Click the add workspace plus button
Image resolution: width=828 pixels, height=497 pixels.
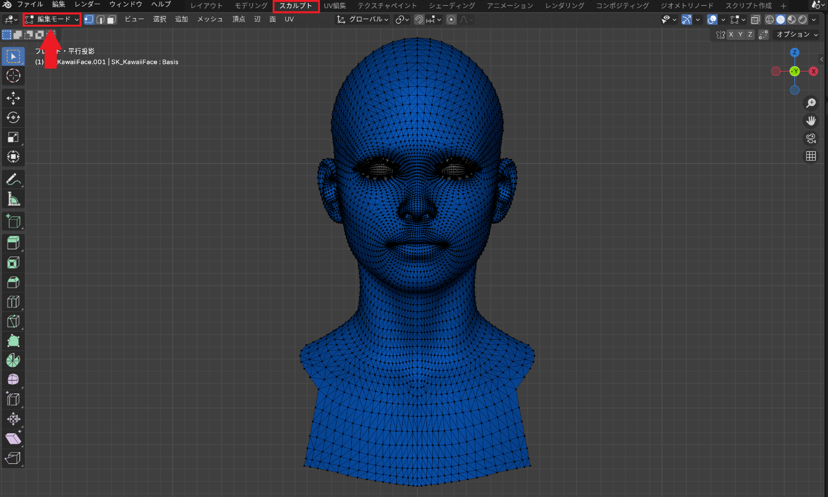coord(784,6)
